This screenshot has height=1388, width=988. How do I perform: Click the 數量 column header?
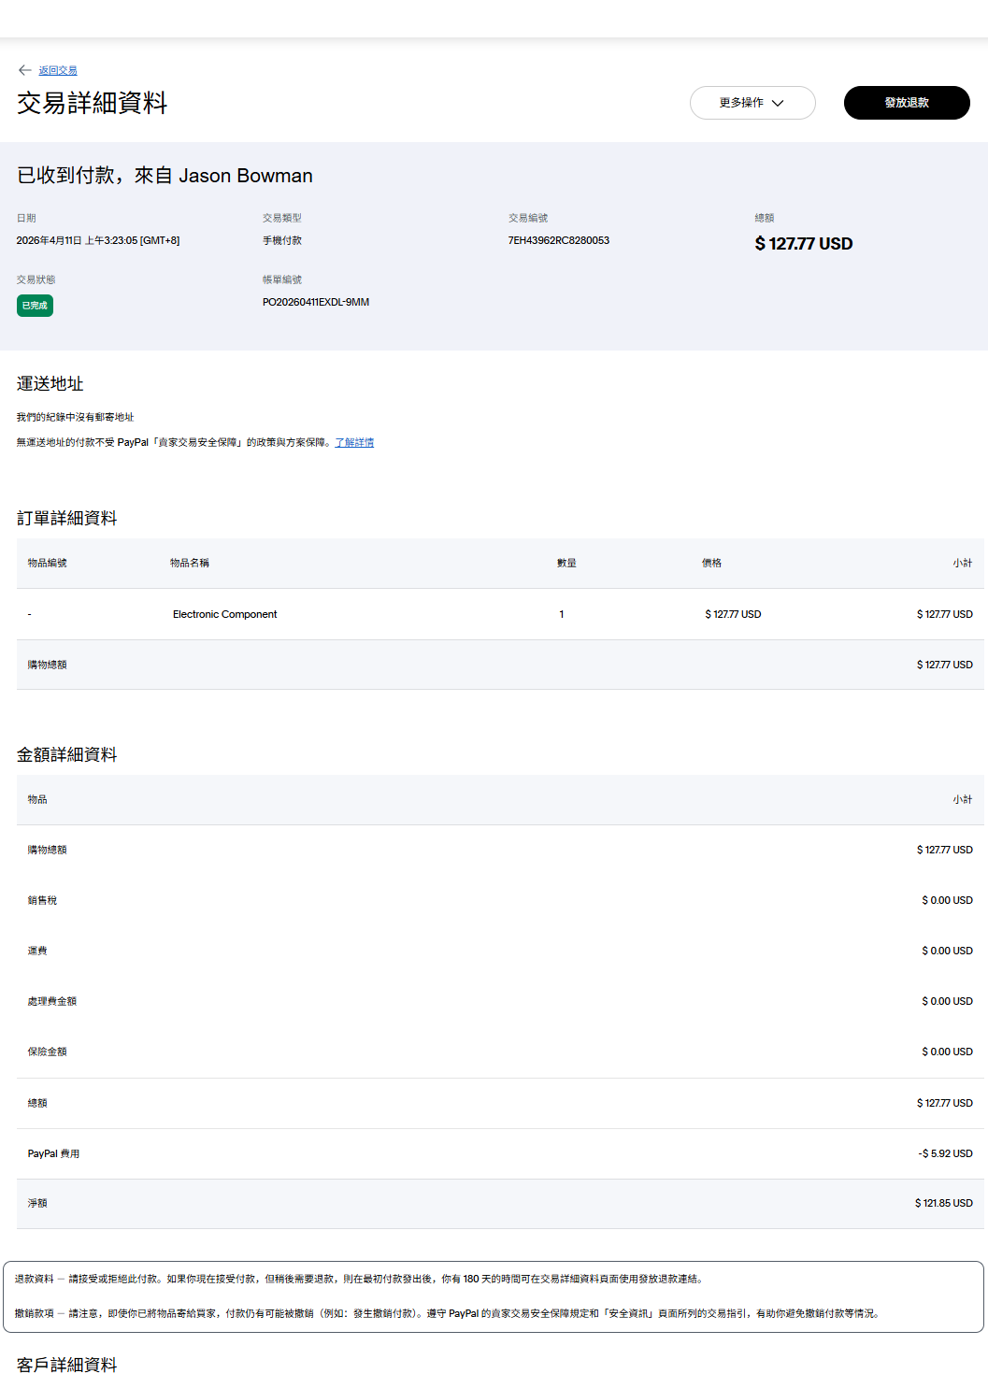(566, 564)
